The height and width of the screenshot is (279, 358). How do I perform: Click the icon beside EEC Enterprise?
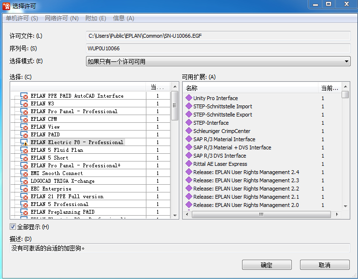(x=24, y=189)
